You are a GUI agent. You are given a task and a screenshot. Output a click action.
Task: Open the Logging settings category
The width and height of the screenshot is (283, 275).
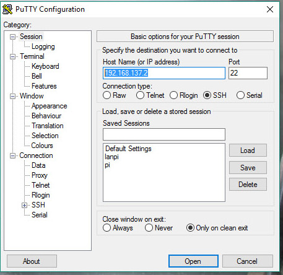[x=43, y=46]
